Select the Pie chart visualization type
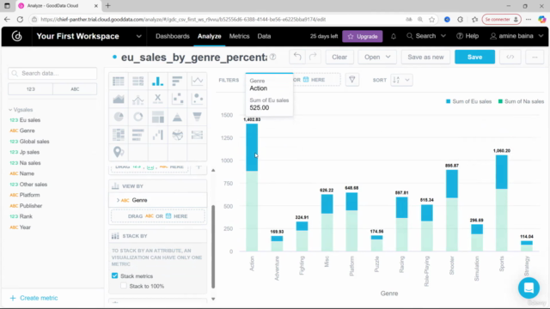This screenshot has height=309, width=550. tap(119, 117)
